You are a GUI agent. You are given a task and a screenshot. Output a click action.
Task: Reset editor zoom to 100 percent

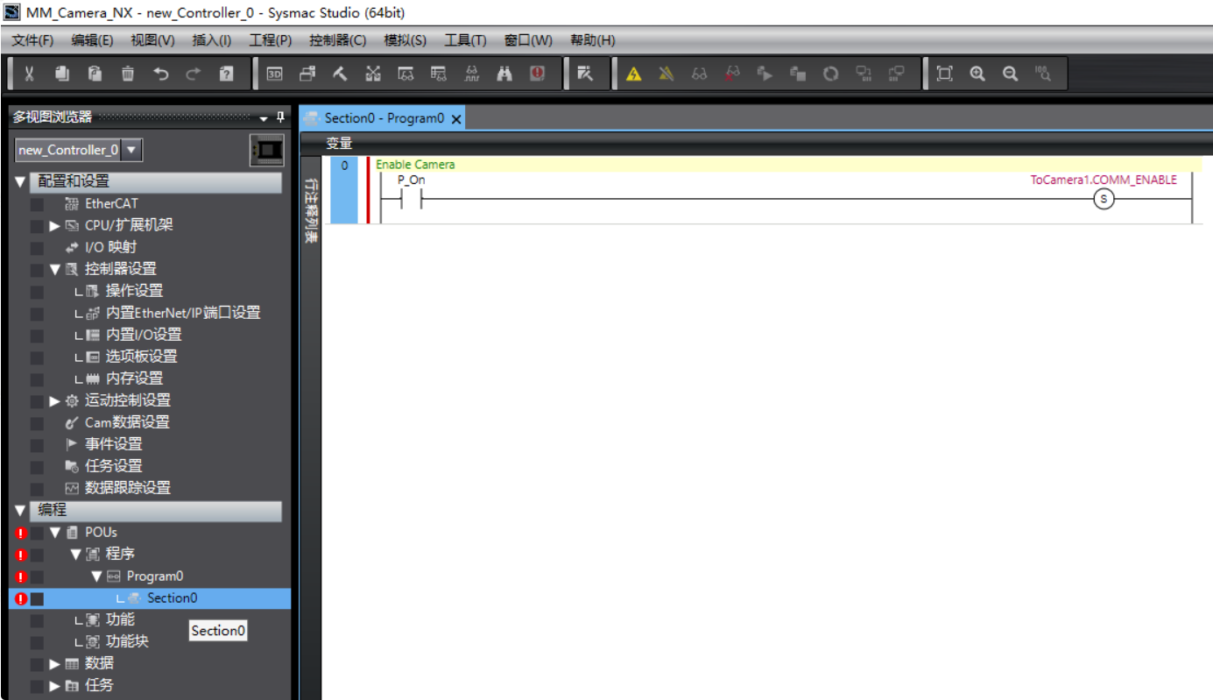pos(1042,74)
